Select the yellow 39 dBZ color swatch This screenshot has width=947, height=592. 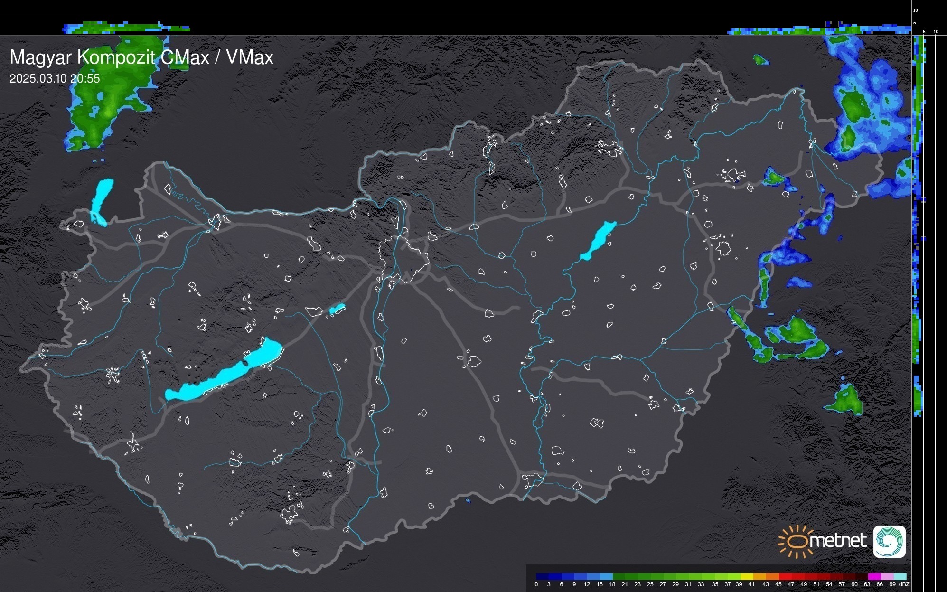[746, 577]
